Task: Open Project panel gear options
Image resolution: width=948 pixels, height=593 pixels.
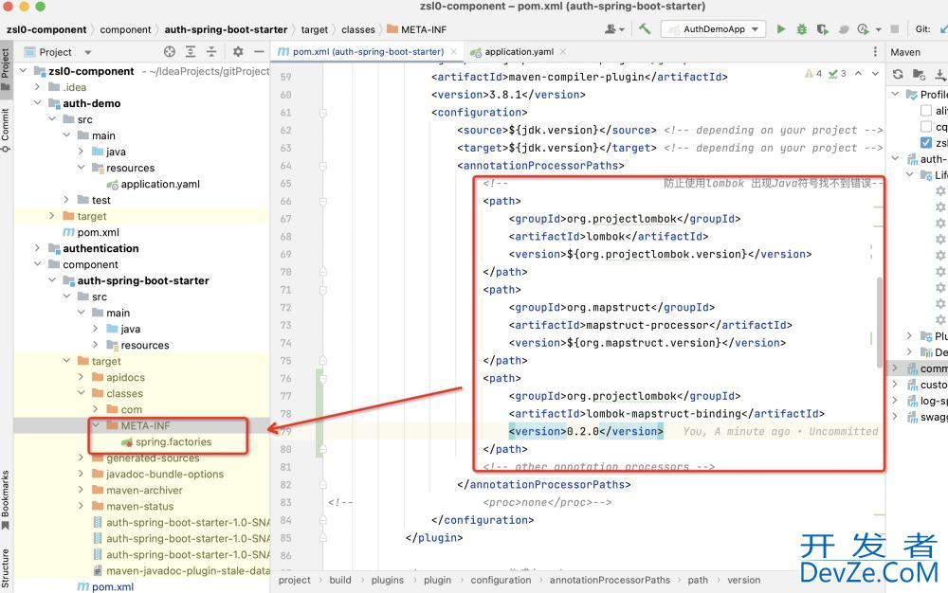Action: (x=238, y=52)
